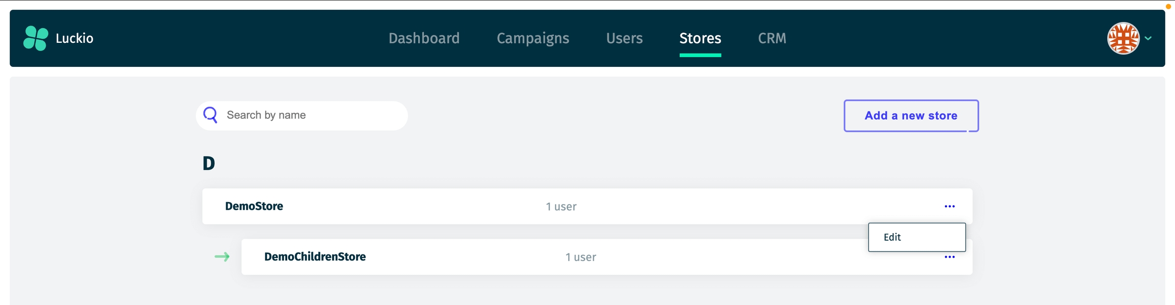The image size is (1175, 305).
Task: Open the DemoChildrenStore three-dot options menu
Action: click(x=949, y=257)
